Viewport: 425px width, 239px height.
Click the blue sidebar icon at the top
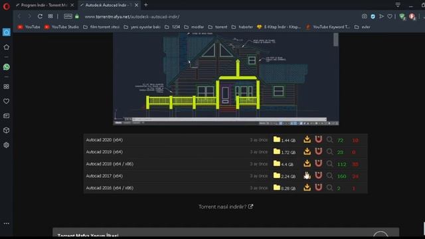click(x=7, y=33)
